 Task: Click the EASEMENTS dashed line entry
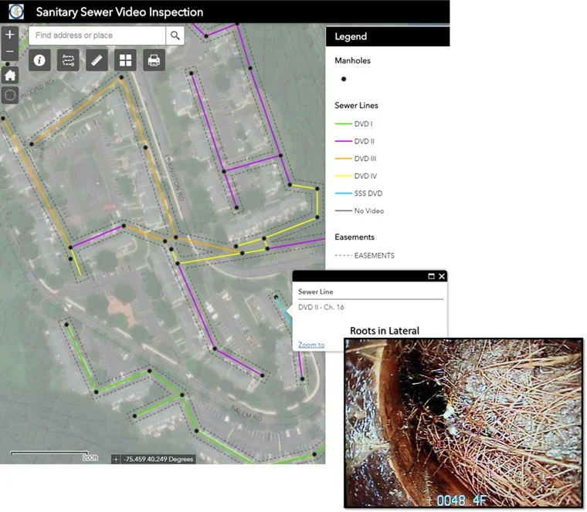[x=365, y=256]
